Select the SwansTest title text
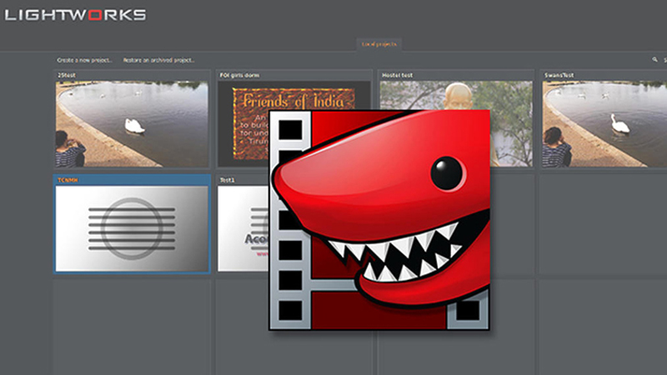The image size is (667, 375). (558, 75)
